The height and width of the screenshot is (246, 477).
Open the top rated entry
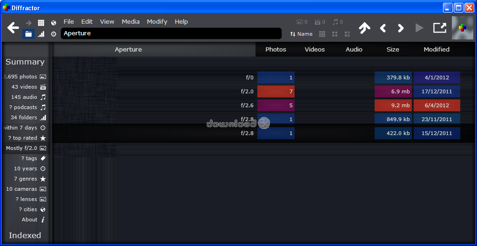pyautogui.click(x=27, y=138)
